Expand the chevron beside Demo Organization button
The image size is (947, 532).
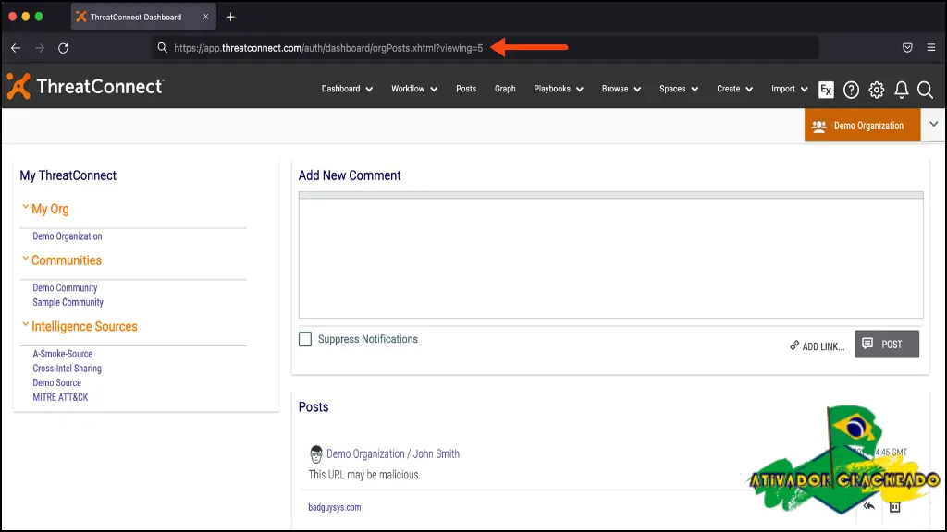[933, 125]
